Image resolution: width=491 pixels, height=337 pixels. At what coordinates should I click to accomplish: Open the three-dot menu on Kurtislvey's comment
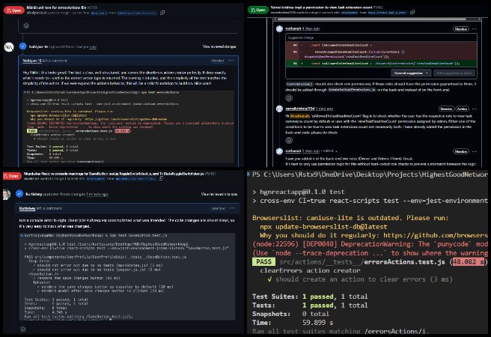232,208
